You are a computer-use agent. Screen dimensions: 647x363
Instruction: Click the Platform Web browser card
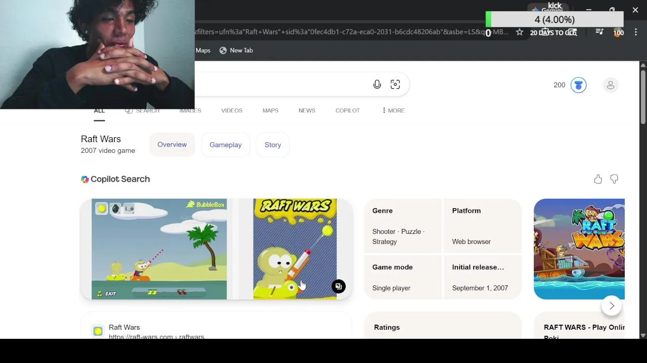click(482, 226)
